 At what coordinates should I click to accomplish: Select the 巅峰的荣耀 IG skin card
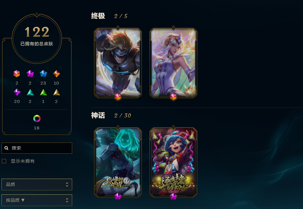click(118, 162)
